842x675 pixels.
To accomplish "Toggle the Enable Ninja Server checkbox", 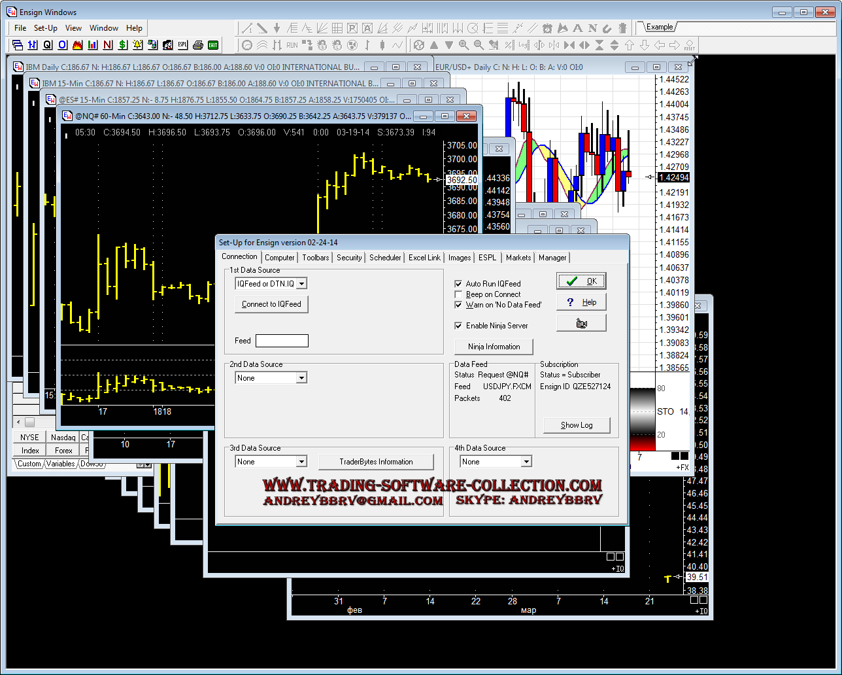I will [x=458, y=326].
